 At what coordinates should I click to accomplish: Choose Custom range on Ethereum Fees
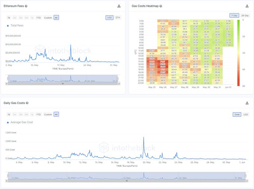pyautogui.click(x=48, y=18)
